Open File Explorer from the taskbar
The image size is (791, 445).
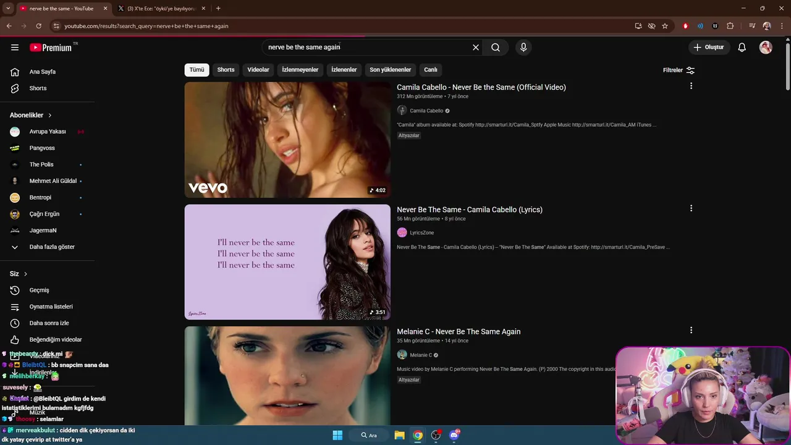399,435
